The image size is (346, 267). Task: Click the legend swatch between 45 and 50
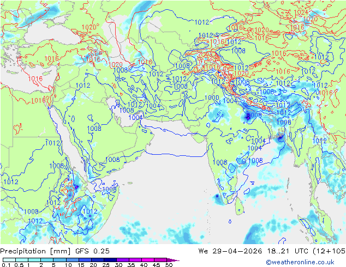pos(160,260)
